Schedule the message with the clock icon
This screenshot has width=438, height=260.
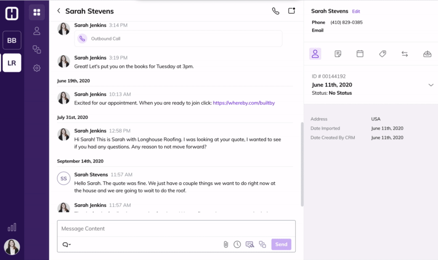point(237,244)
